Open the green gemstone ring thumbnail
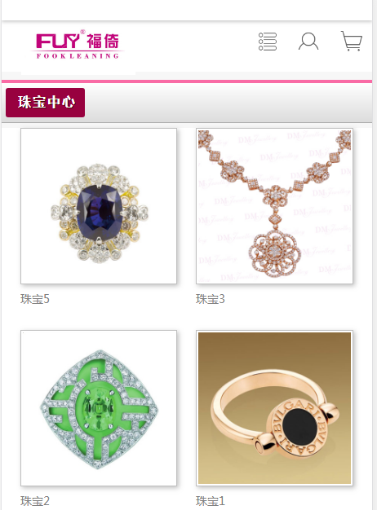 pyautogui.click(x=99, y=408)
